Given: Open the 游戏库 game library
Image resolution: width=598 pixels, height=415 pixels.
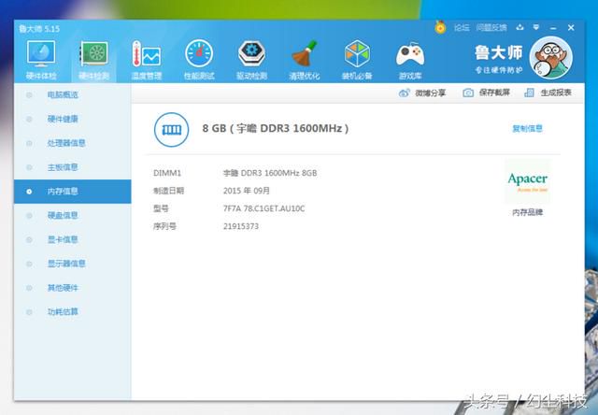Looking at the screenshot, I should (410, 60).
